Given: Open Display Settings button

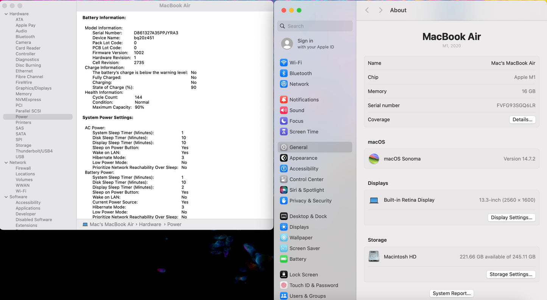Looking at the screenshot, I should (511, 218).
